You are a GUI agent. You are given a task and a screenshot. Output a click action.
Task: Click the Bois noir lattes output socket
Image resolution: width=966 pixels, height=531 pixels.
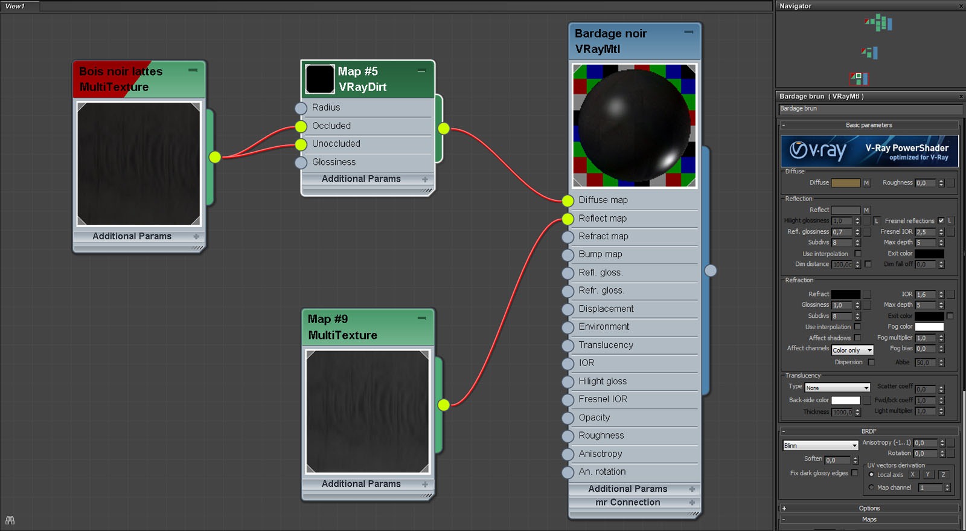pos(215,157)
